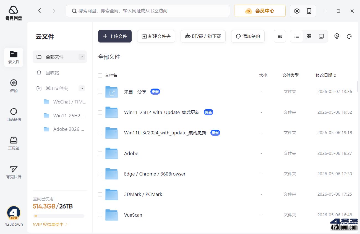Open the Adobe 2026 favorite folder
Image resolution: width=360 pixels, height=234 pixels.
(x=65, y=129)
